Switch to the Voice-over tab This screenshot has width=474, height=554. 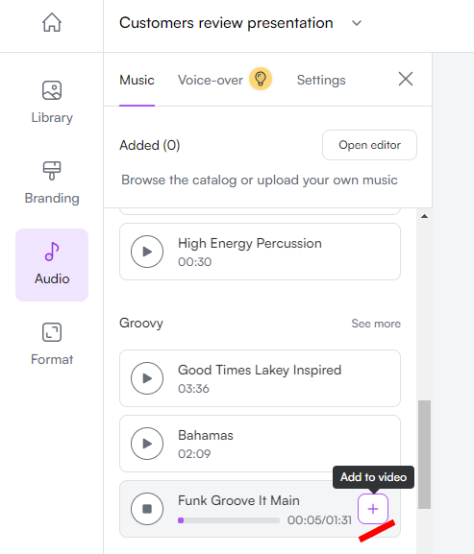click(x=211, y=81)
